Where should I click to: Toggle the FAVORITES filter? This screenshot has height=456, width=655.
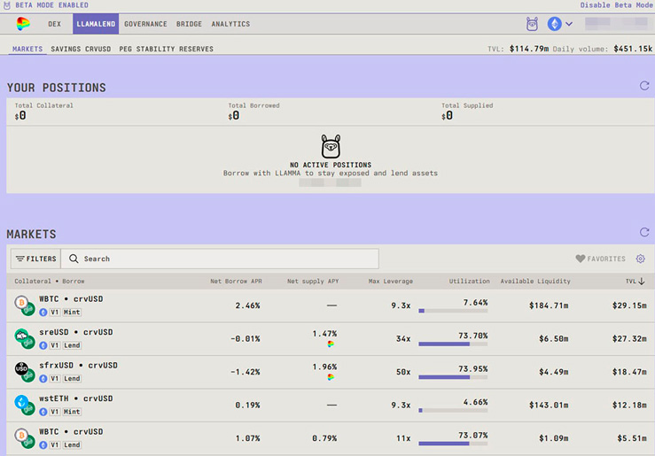point(600,259)
